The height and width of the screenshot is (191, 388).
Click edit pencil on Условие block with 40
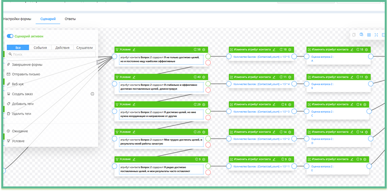pyautogui.click(x=134, y=77)
